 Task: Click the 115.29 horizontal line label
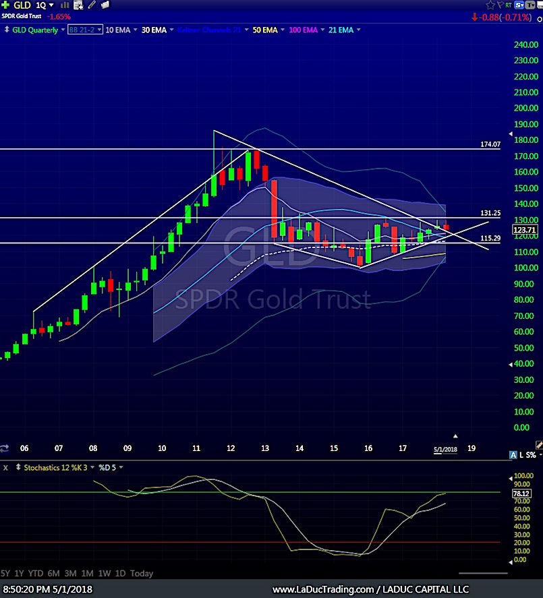click(x=490, y=238)
